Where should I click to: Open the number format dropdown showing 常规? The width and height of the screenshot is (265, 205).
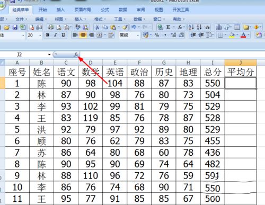(x=138, y=35)
